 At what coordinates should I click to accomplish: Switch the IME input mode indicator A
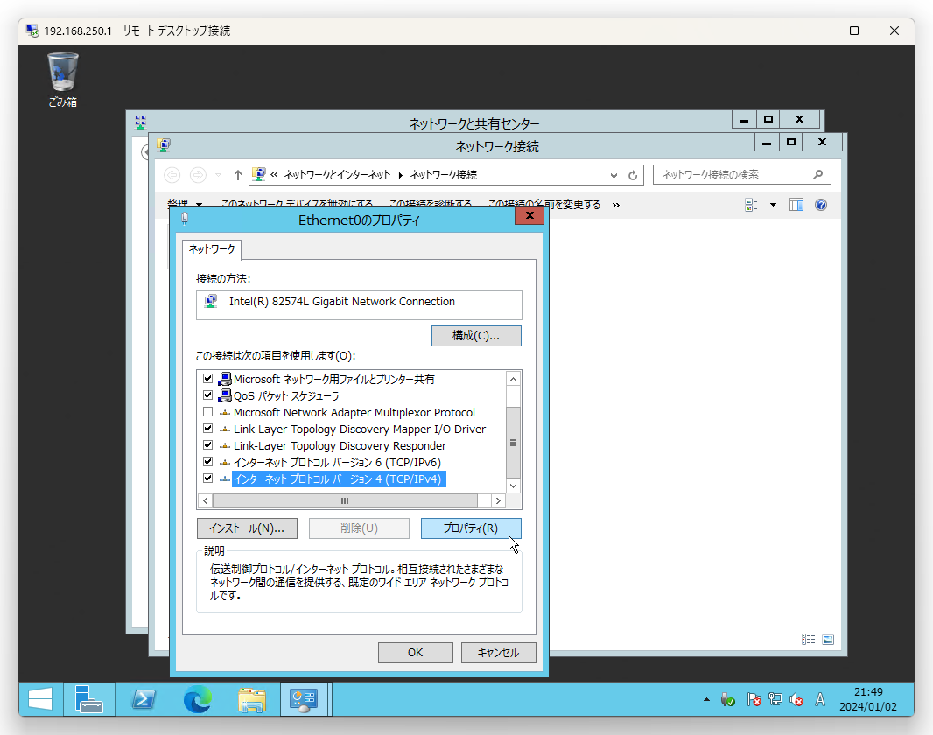(820, 700)
